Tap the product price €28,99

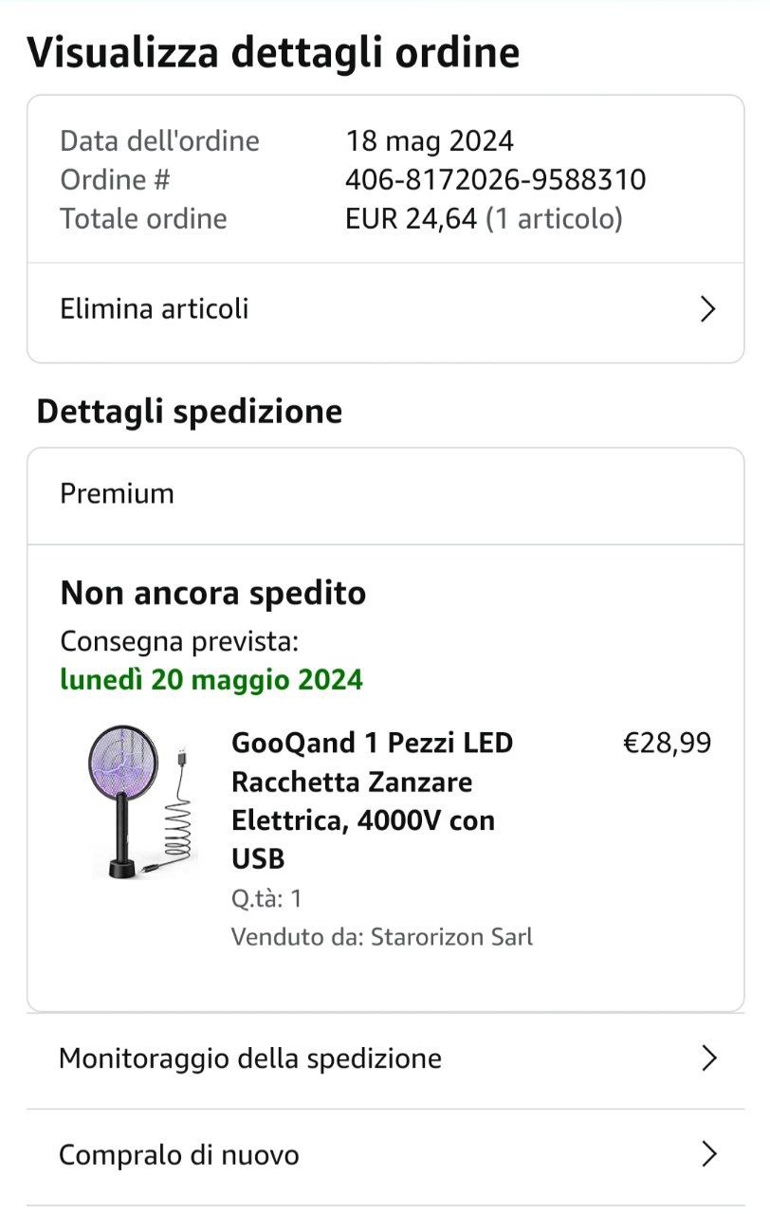(667, 743)
